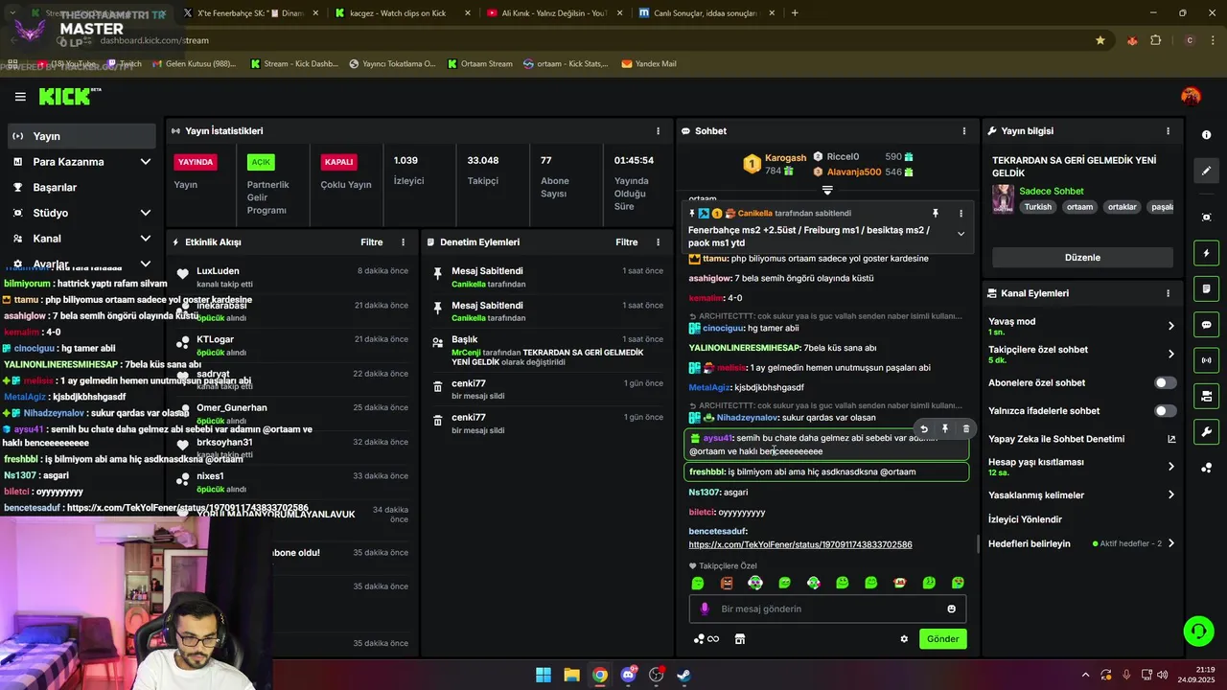Open Windows Start menu on taskbar
The height and width of the screenshot is (690, 1227).
544,675
